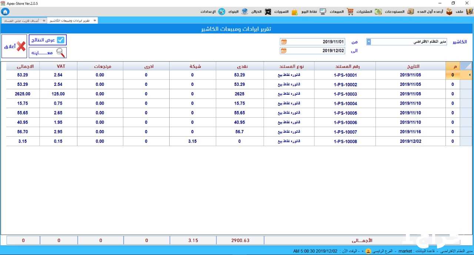This screenshot has height=255, width=474.
Task: Open the calendar picker for الى date
Action: (x=284, y=51)
